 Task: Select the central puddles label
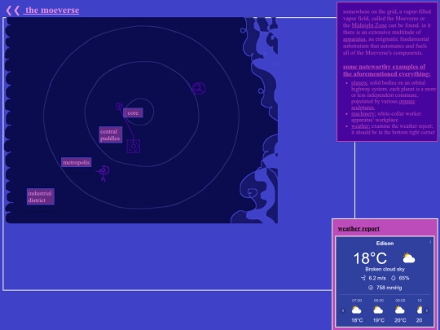[x=110, y=135]
